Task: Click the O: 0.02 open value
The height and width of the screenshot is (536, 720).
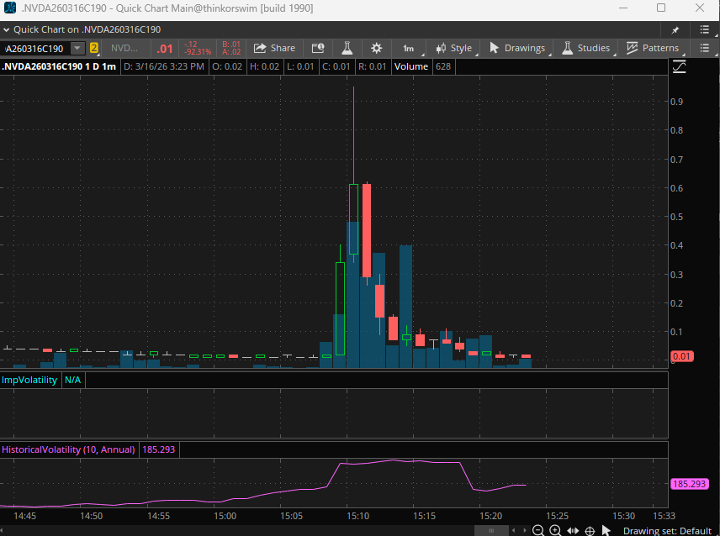Action: click(227, 66)
